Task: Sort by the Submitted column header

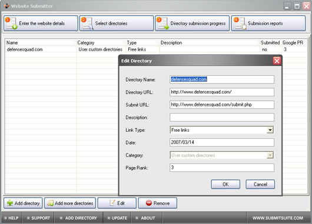Action: tap(270, 42)
